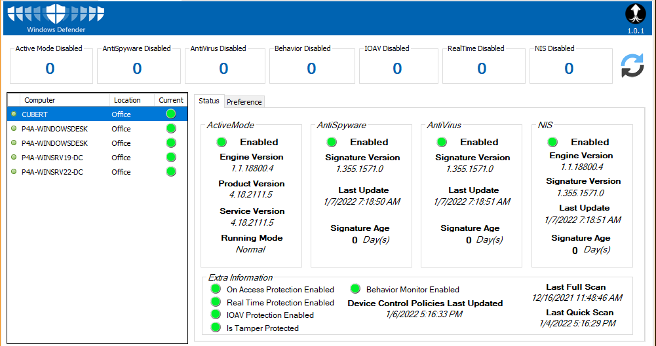Select the Status tab
This screenshot has height=346, width=656.
click(209, 101)
